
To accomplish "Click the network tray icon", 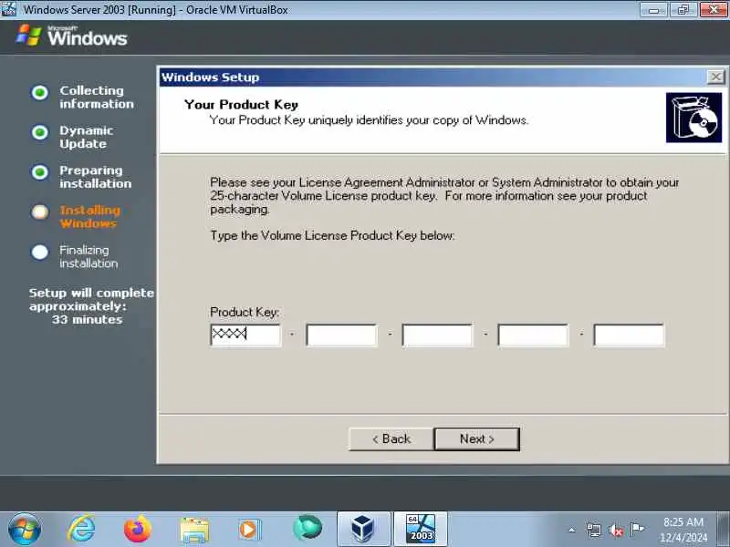I will 594,530.
